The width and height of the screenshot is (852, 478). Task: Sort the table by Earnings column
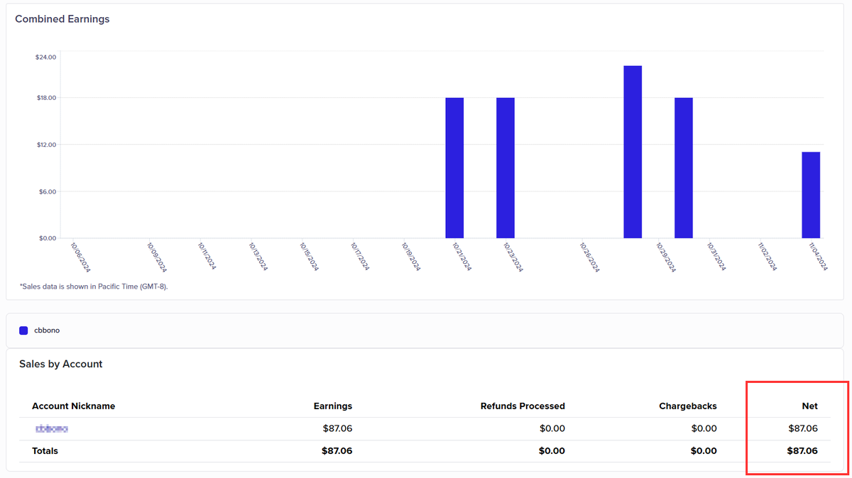[332, 406]
